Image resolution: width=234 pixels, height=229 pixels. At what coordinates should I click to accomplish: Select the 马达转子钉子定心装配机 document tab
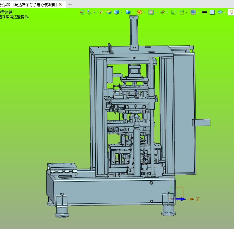coord(33,5)
